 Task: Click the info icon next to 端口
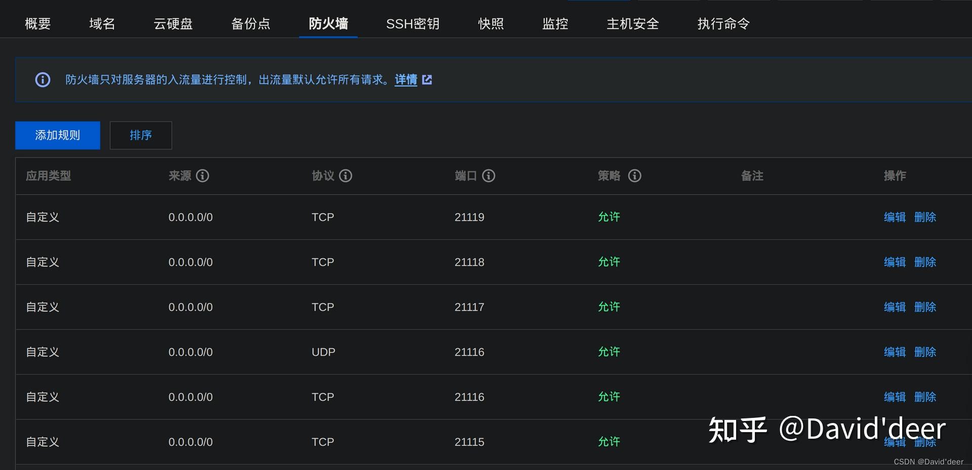[x=489, y=176]
